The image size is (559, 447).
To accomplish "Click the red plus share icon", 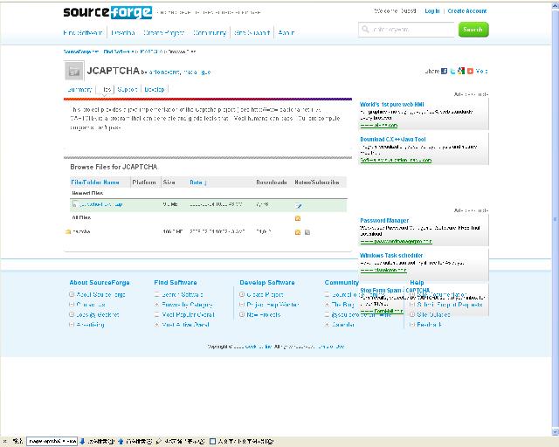I will click(x=470, y=71).
